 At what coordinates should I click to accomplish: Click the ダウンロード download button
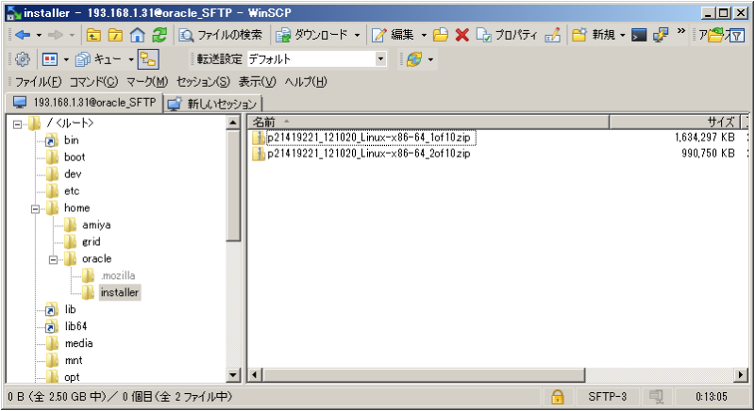pos(311,35)
